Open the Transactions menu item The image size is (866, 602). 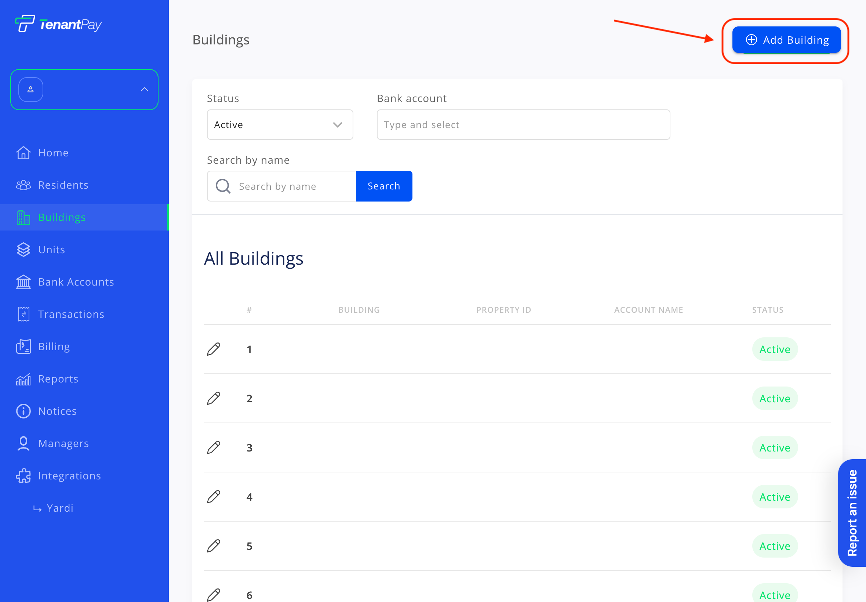point(71,314)
